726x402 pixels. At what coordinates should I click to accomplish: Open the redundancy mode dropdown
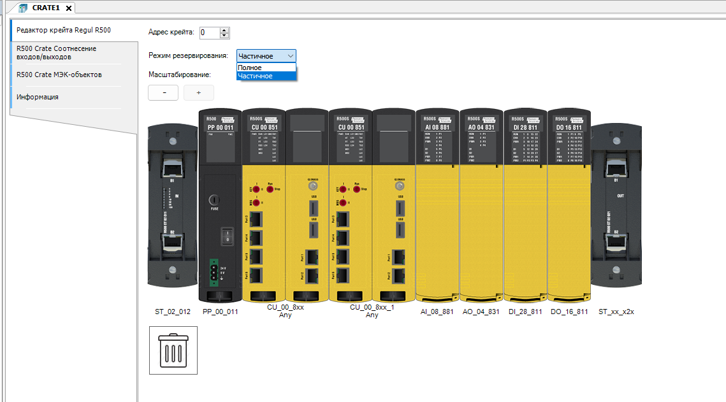(266, 56)
